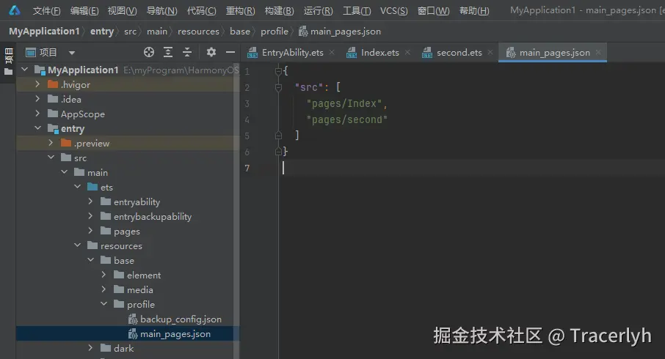Expand the .hvigor folder
This screenshot has height=359, width=665.
point(37,84)
